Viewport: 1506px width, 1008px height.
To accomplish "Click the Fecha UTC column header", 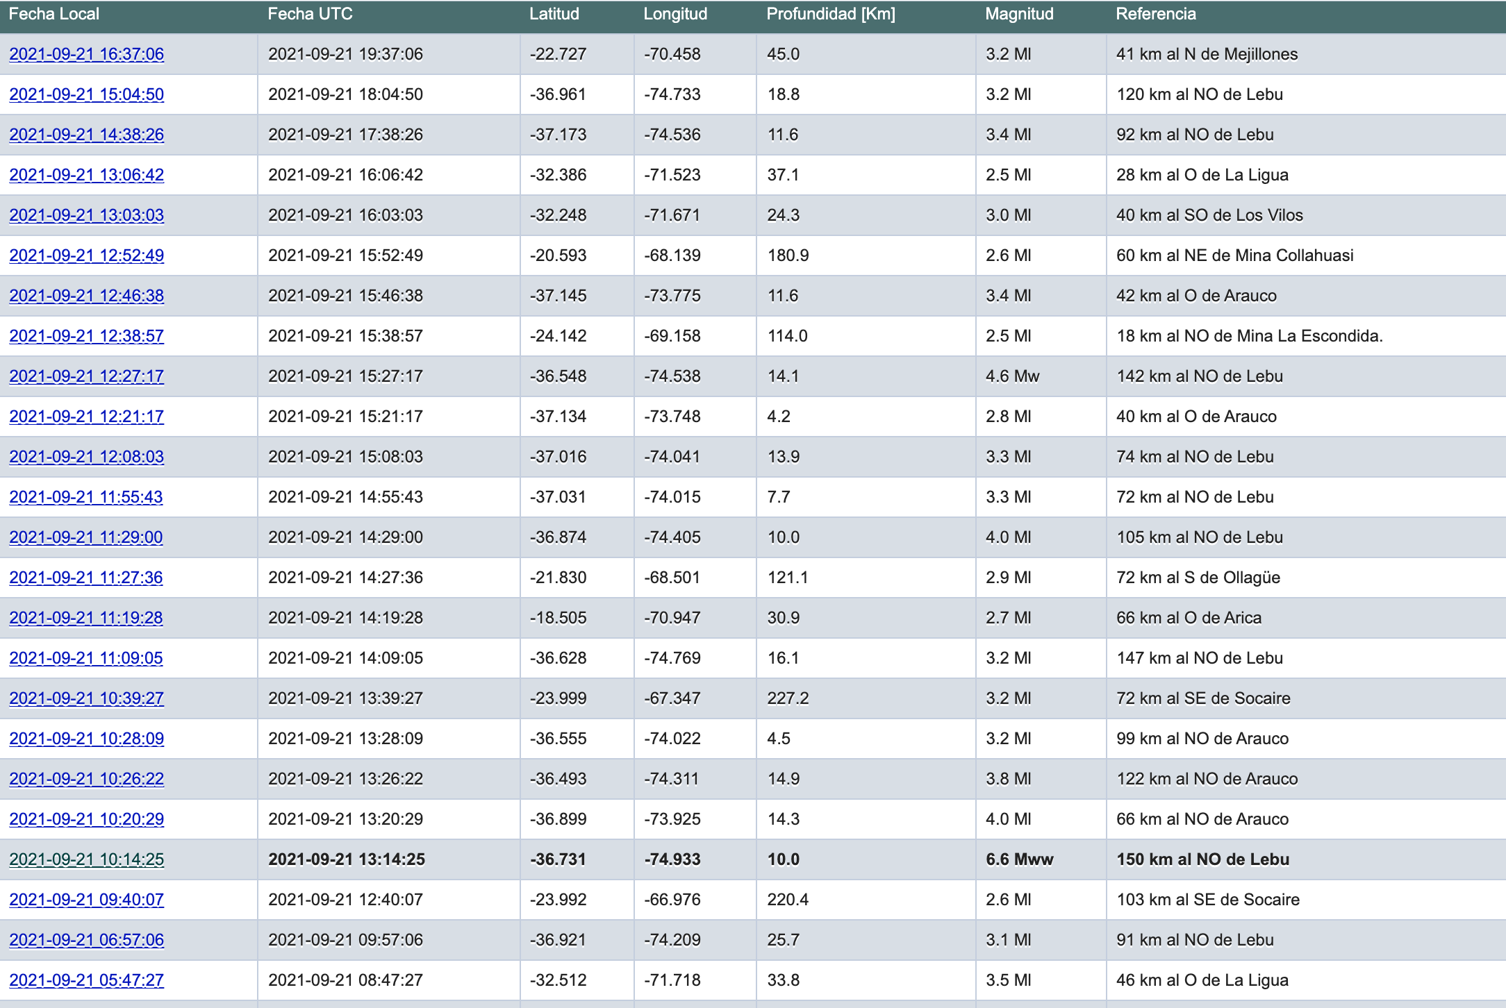I will 310,14.
